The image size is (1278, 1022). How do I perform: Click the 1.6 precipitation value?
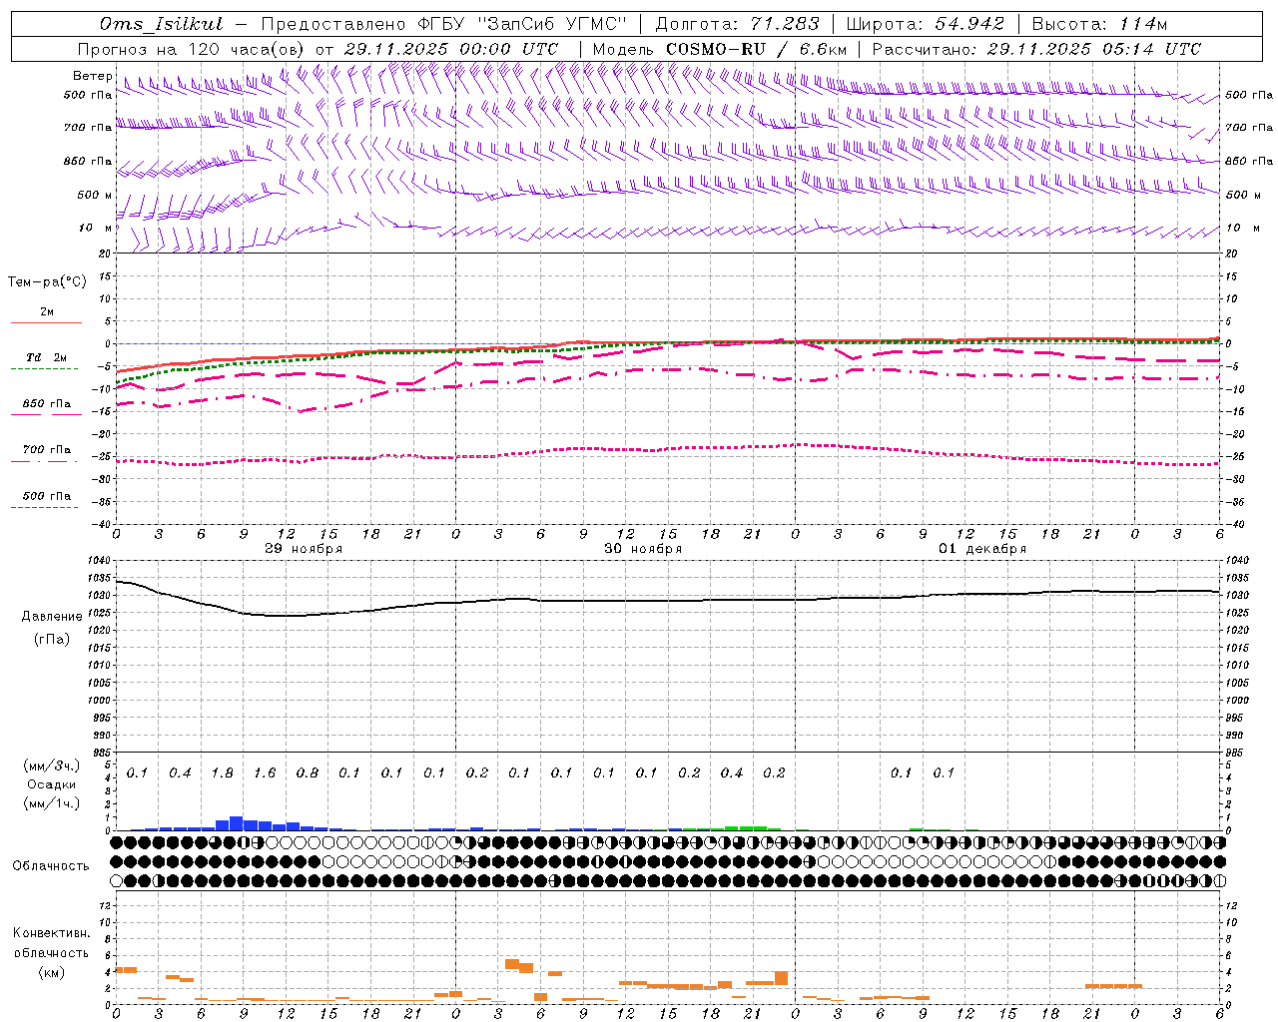(265, 773)
